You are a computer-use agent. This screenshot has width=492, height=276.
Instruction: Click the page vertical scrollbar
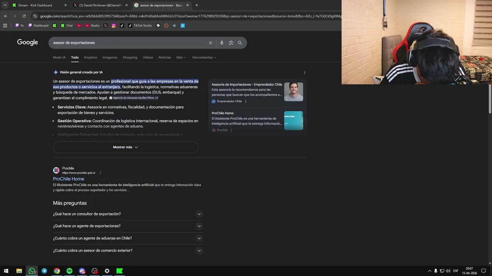coord(490,99)
